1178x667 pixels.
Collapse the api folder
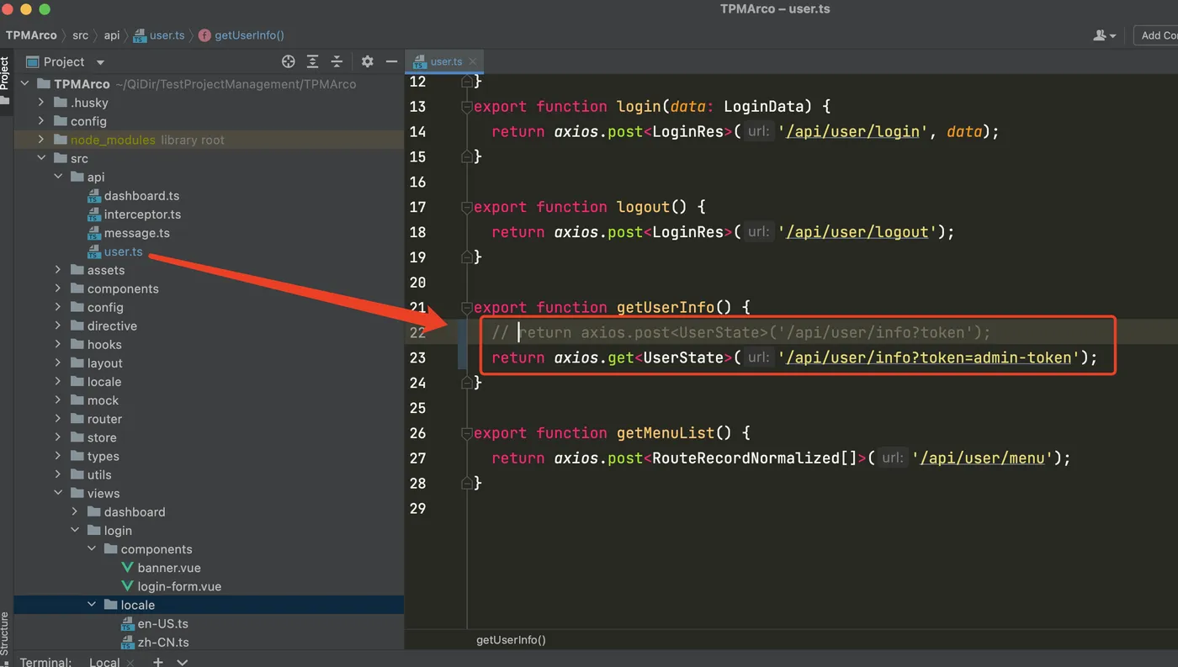click(x=58, y=177)
